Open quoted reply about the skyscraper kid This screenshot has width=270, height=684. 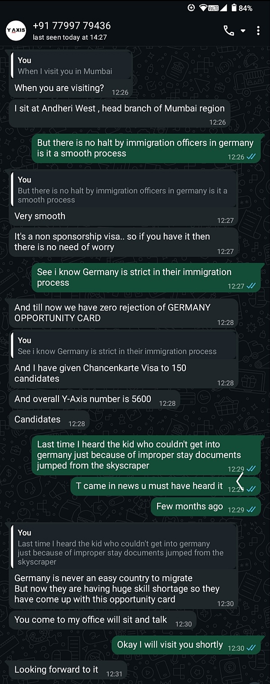coord(122,547)
